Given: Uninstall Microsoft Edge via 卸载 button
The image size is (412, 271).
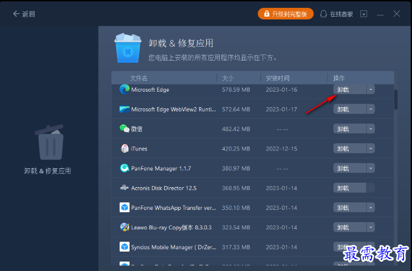Looking at the screenshot, I should (350, 89).
